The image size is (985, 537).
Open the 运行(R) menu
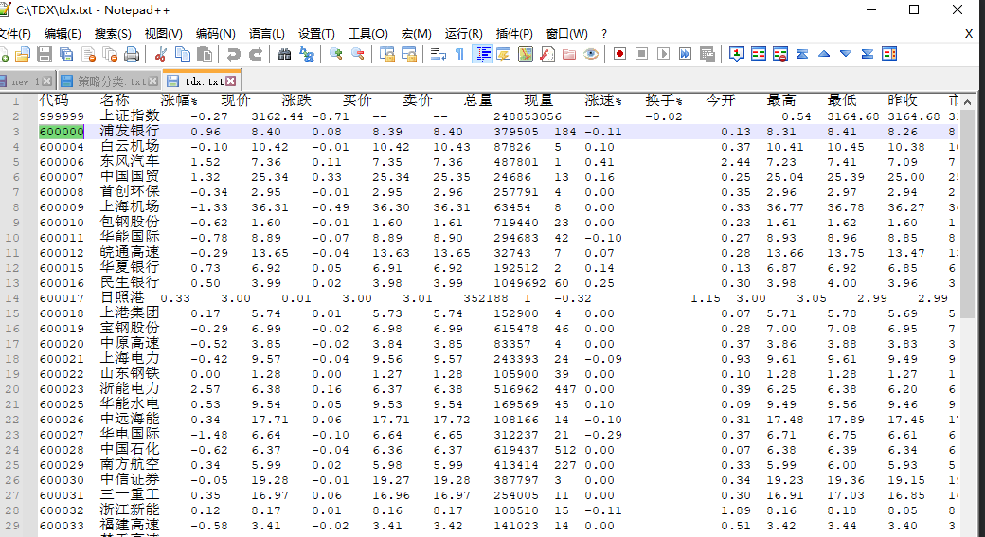[x=463, y=34]
